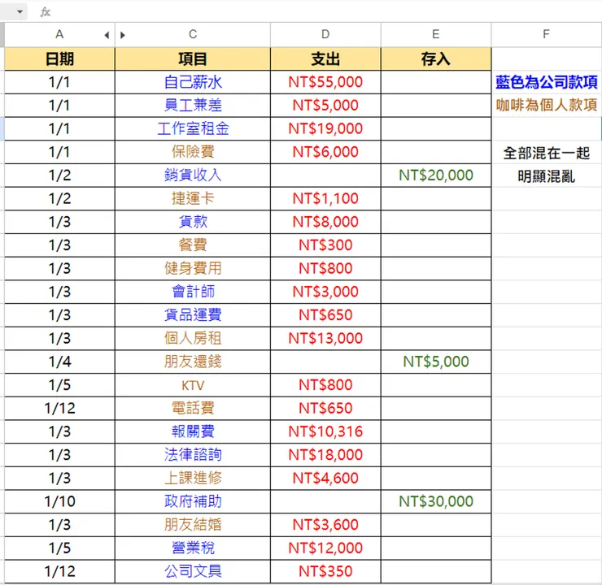Select the 朋友還錢 cell

coord(193,362)
